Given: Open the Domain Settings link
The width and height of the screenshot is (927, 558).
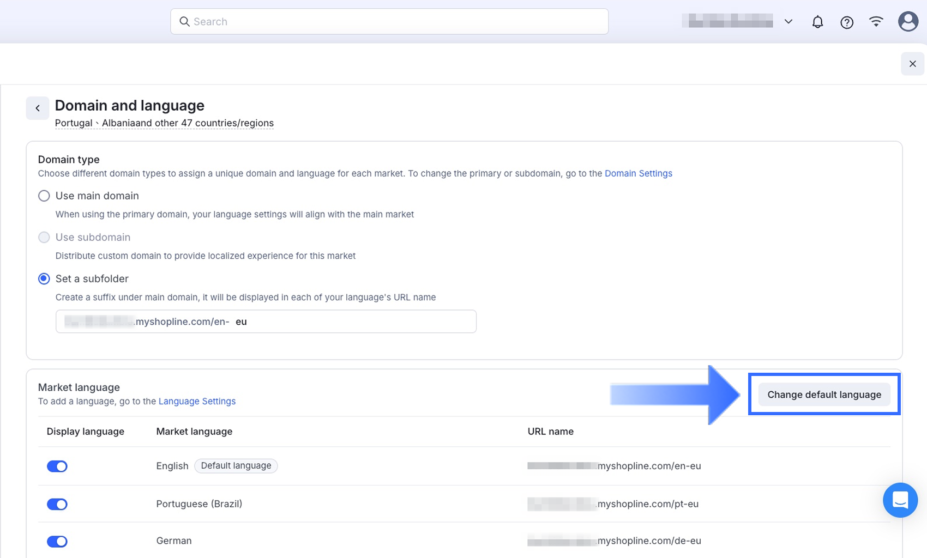Looking at the screenshot, I should point(638,173).
